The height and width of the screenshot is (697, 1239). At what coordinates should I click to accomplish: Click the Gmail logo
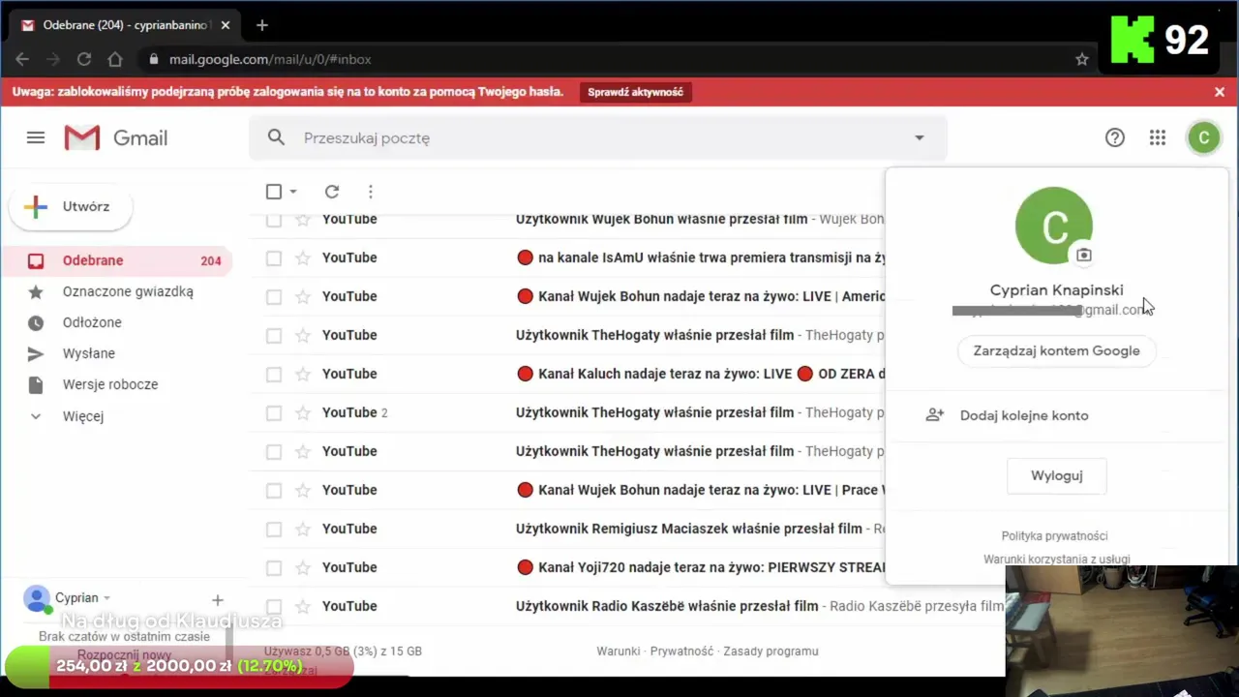pyautogui.click(x=116, y=137)
